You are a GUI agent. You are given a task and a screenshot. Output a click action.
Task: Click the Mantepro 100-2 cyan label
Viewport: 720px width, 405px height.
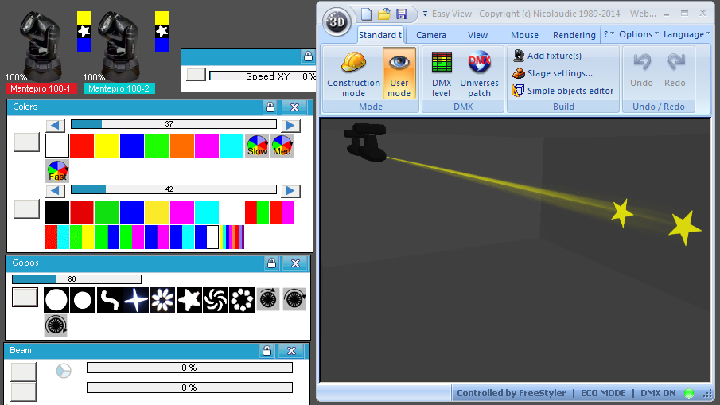[119, 88]
